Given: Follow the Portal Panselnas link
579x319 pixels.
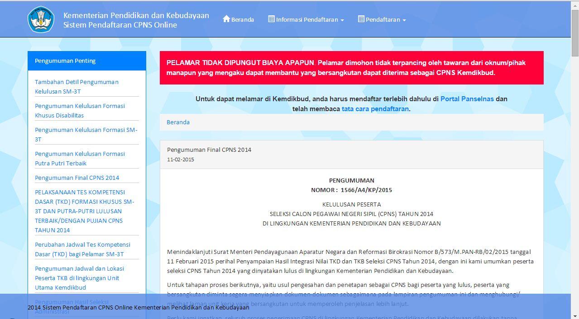Looking at the screenshot, I should pos(467,99).
